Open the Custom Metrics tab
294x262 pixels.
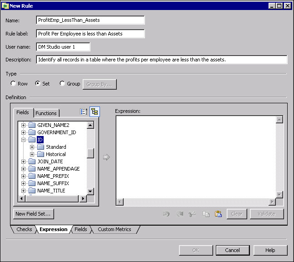[x=114, y=229]
